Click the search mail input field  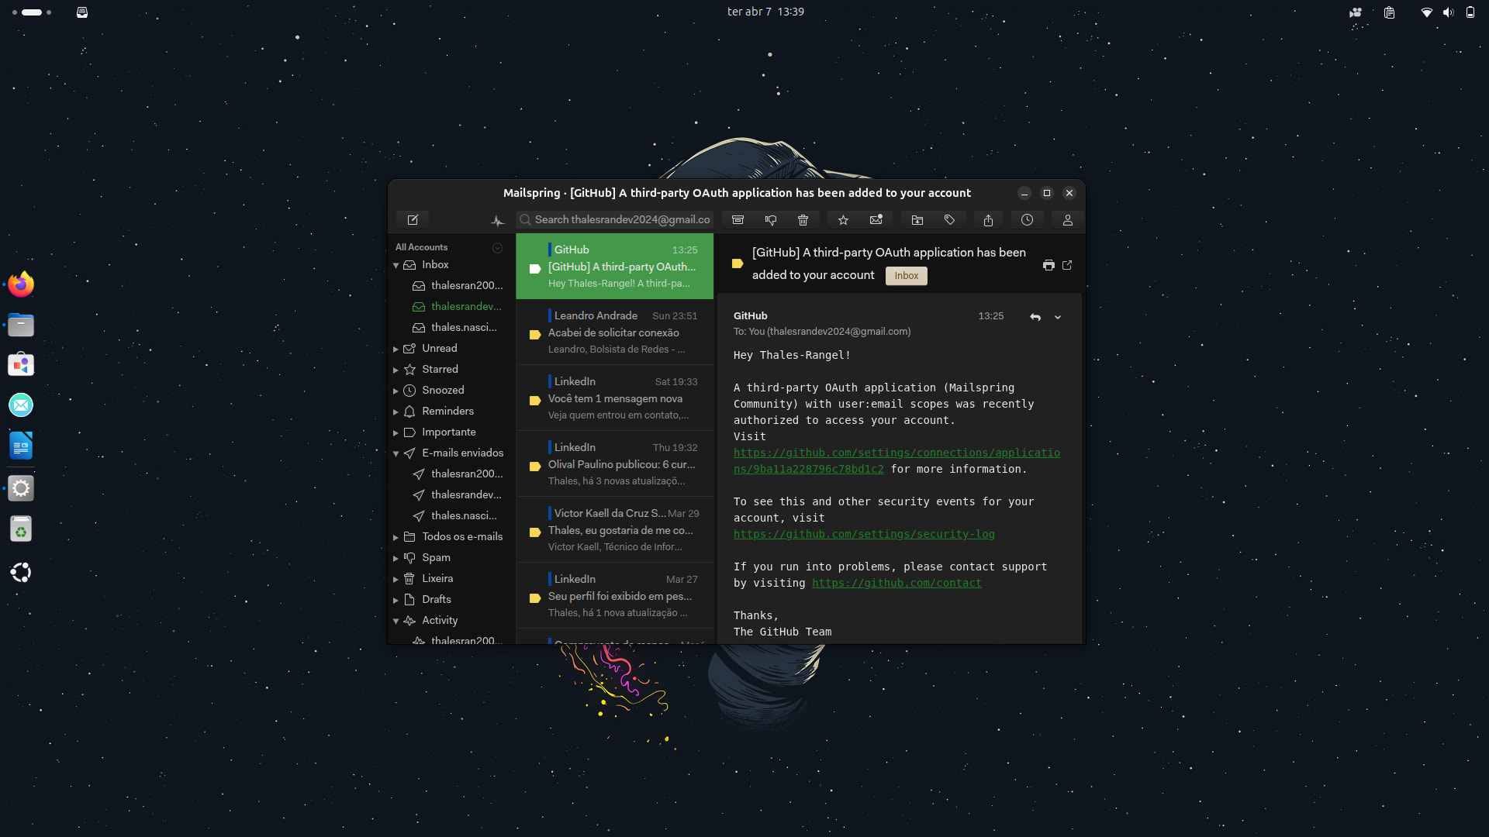620,220
